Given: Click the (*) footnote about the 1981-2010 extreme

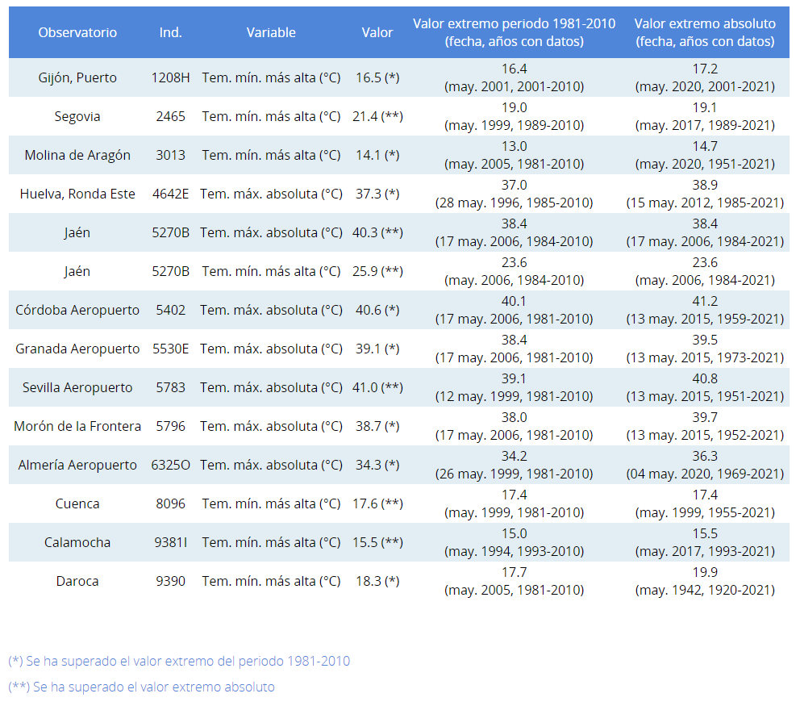Looking at the screenshot, I should (179, 662).
